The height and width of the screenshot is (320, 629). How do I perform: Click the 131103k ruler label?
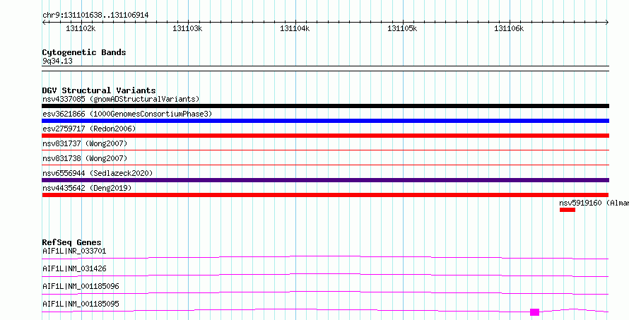(188, 29)
